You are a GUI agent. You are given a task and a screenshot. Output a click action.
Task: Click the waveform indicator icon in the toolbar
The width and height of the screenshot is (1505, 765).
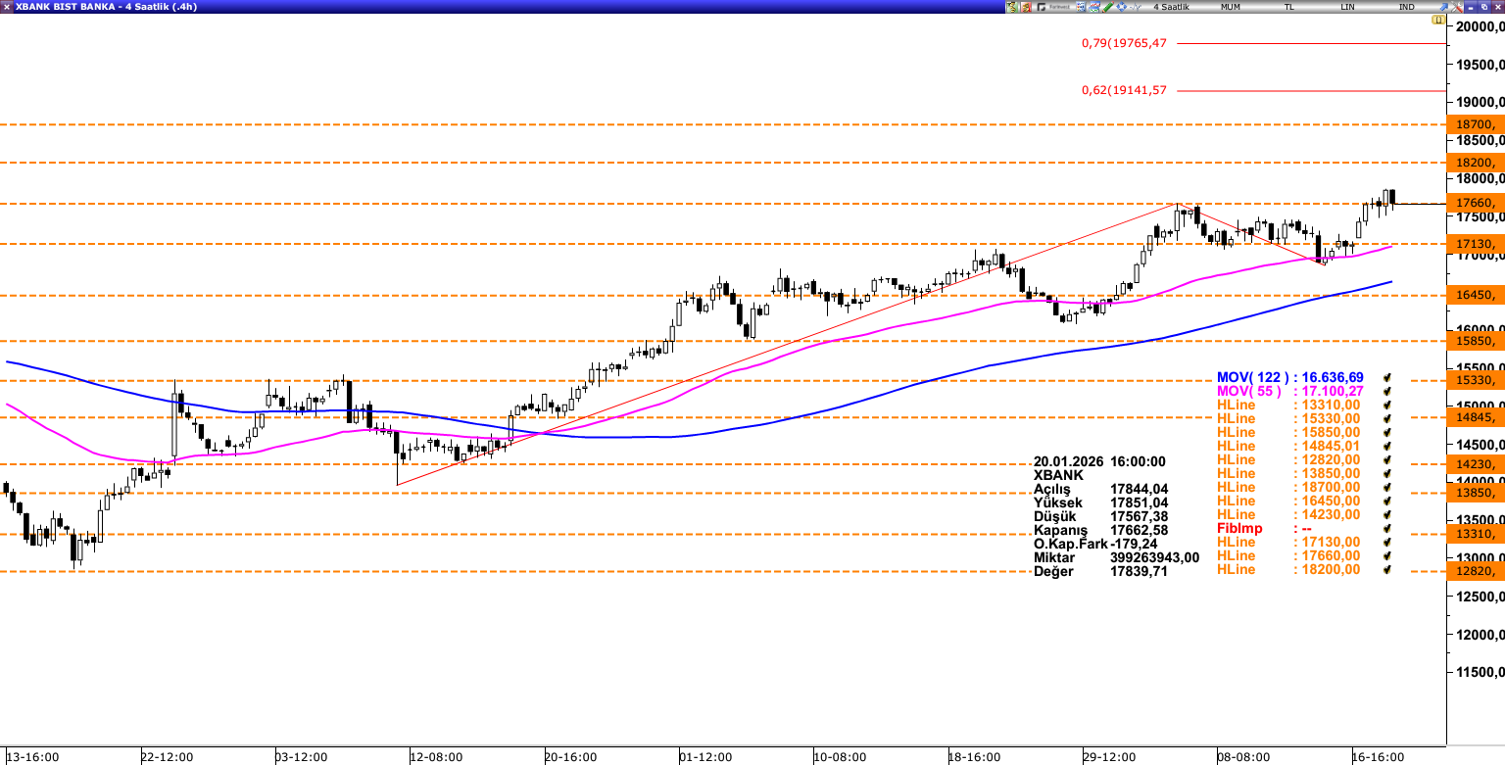1136,7
